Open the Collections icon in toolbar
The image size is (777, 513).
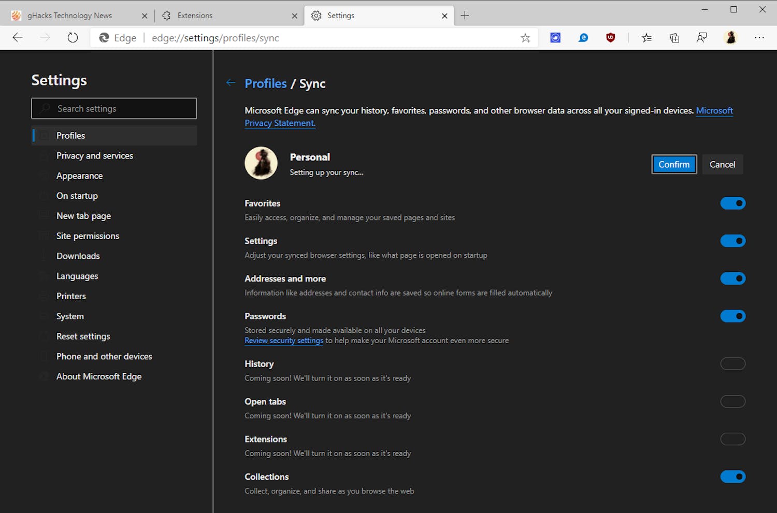coord(674,37)
